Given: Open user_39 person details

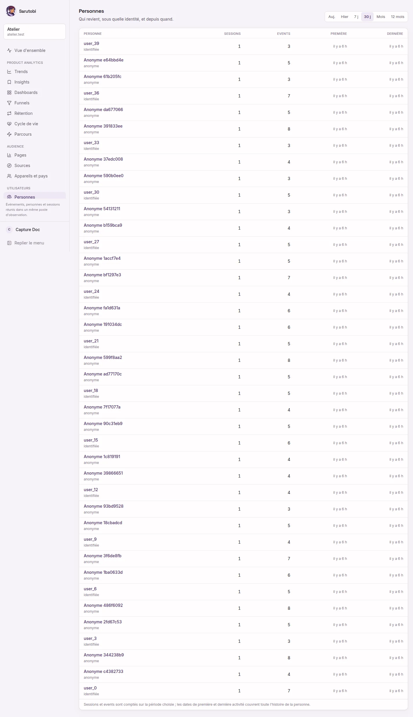Looking at the screenshot, I should [243, 46].
